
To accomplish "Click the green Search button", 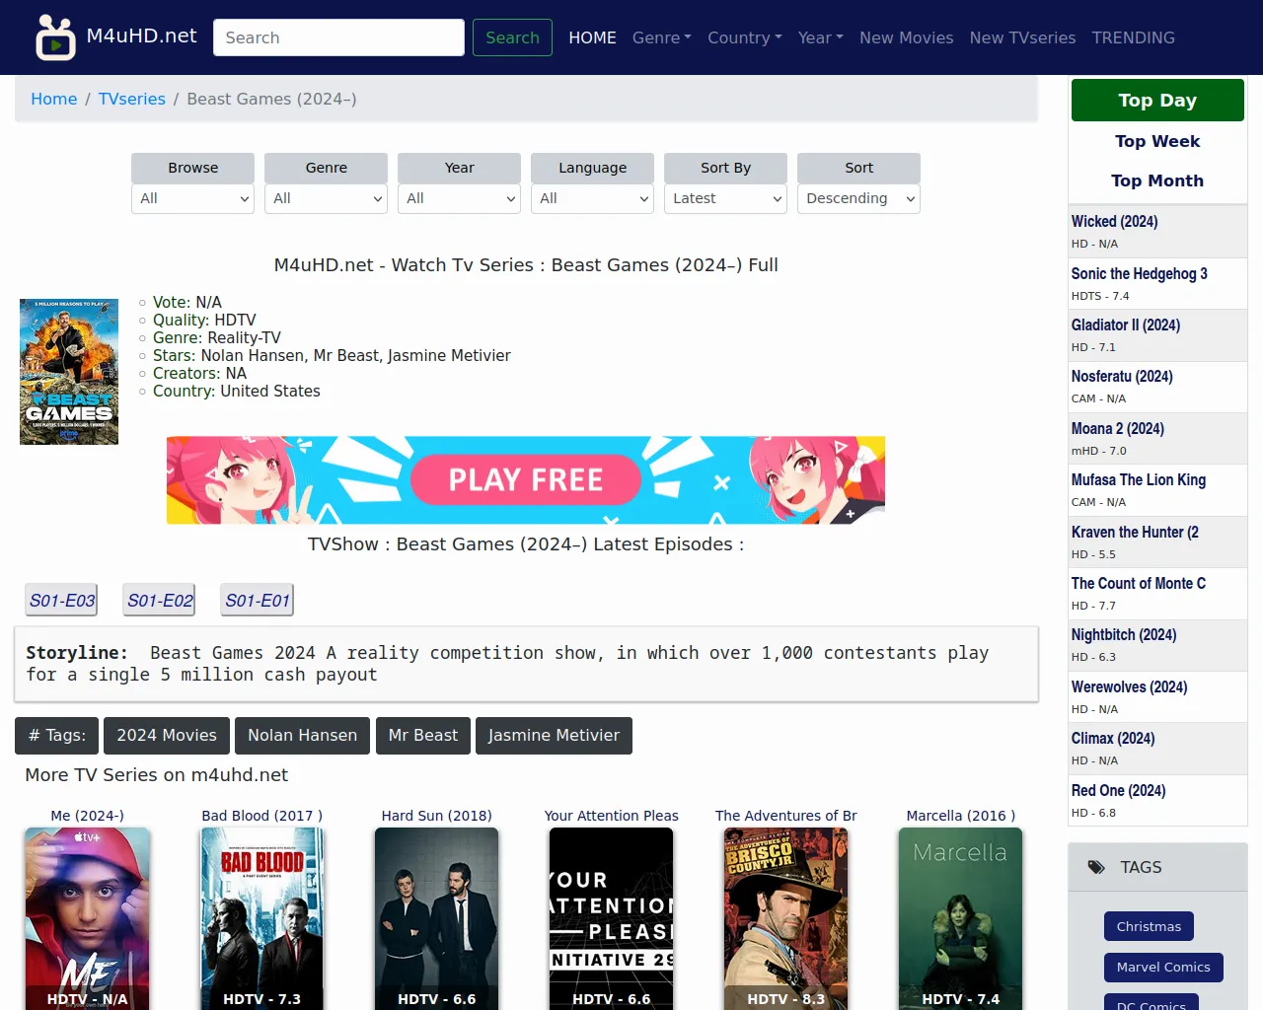I will pos(512,37).
